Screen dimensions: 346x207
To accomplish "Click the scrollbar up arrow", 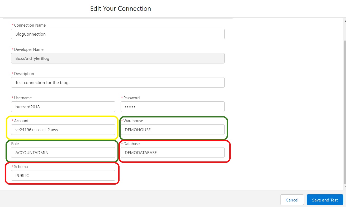I will pos(344,20).
